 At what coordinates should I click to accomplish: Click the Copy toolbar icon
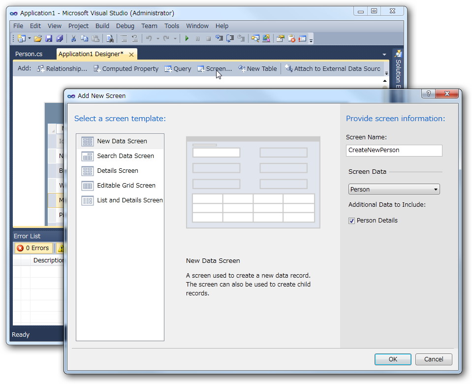coord(85,38)
